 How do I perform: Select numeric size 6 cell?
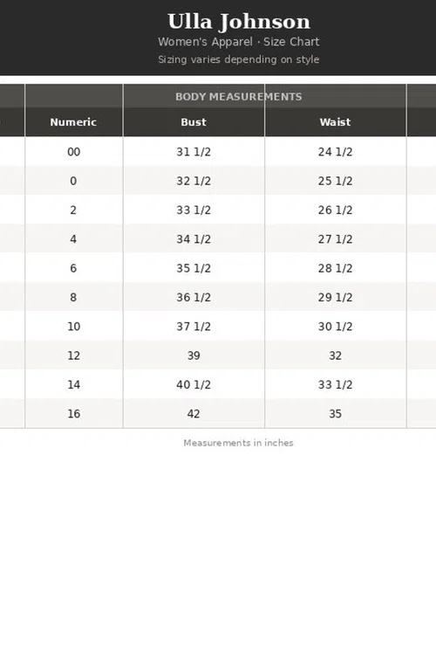(x=74, y=268)
